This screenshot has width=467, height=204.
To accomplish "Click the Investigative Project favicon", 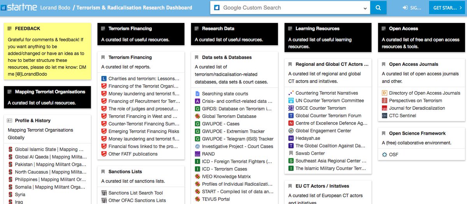I will [x=197, y=147].
